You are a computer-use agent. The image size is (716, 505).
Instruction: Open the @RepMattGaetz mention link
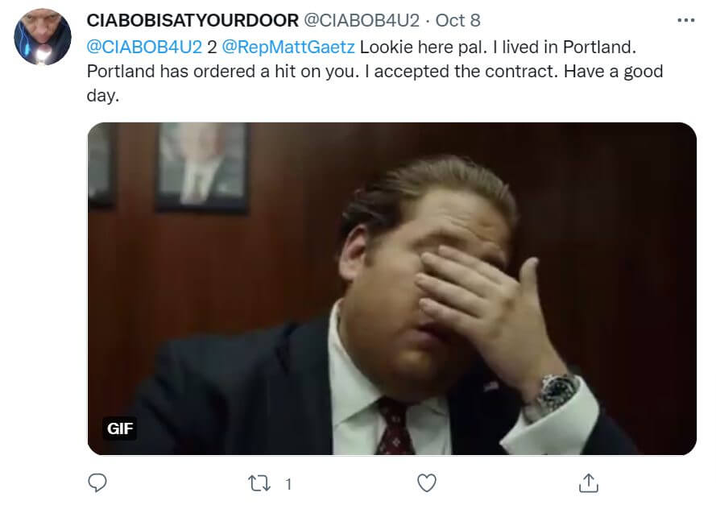tap(288, 47)
